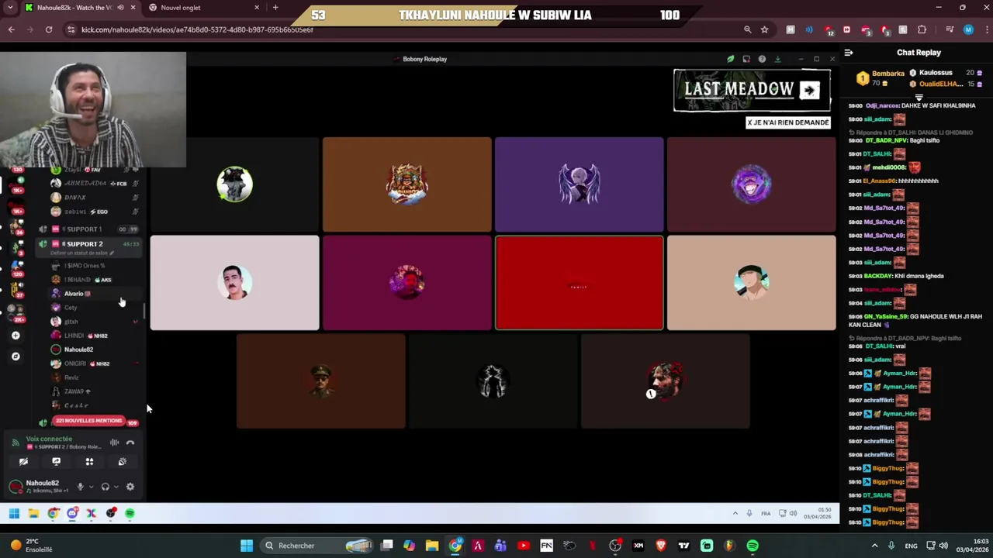Image resolution: width=993 pixels, height=558 pixels.
Task: Click LAST MEADOW banner arrow
Action: pos(809,90)
